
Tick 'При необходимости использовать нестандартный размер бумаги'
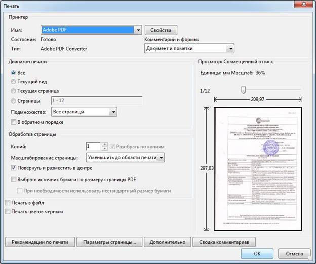(x=20, y=191)
